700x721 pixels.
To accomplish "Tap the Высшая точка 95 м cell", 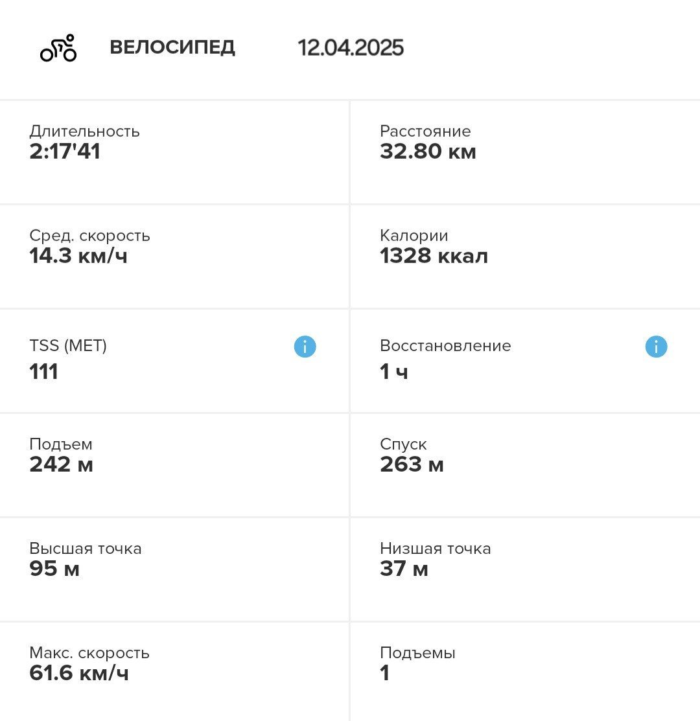I will (174, 569).
